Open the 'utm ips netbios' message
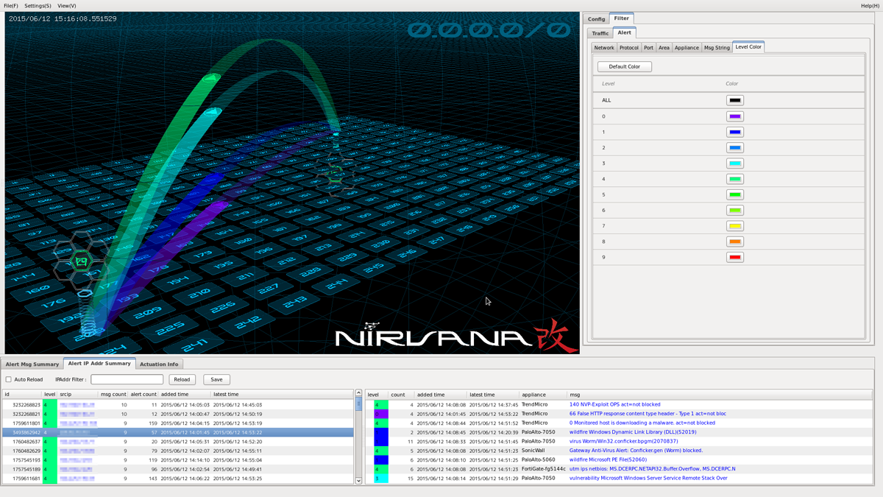The image size is (883, 497). pos(652,469)
